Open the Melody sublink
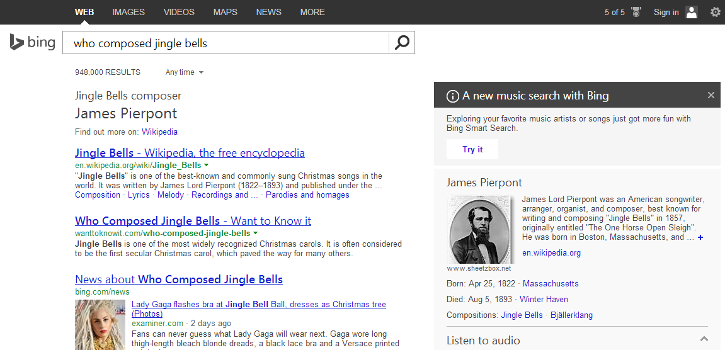Image resolution: width=725 pixels, height=350 pixels. click(171, 195)
